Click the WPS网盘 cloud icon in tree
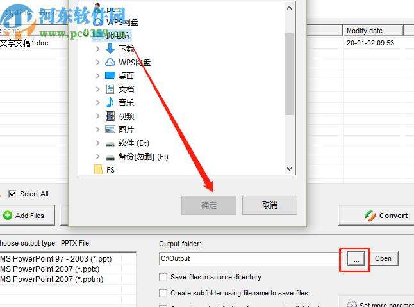 pyautogui.click(x=110, y=63)
